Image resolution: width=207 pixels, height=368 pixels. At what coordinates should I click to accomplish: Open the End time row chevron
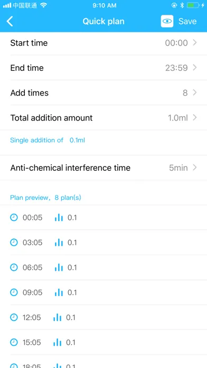click(x=194, y=68)
